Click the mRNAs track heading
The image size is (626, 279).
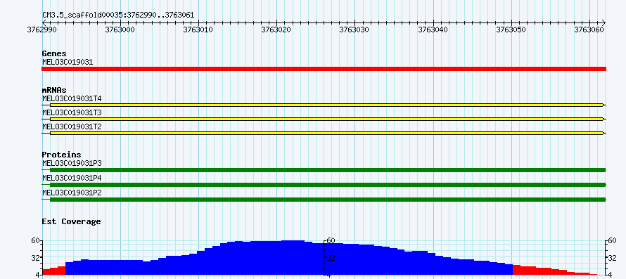point(54,90)
